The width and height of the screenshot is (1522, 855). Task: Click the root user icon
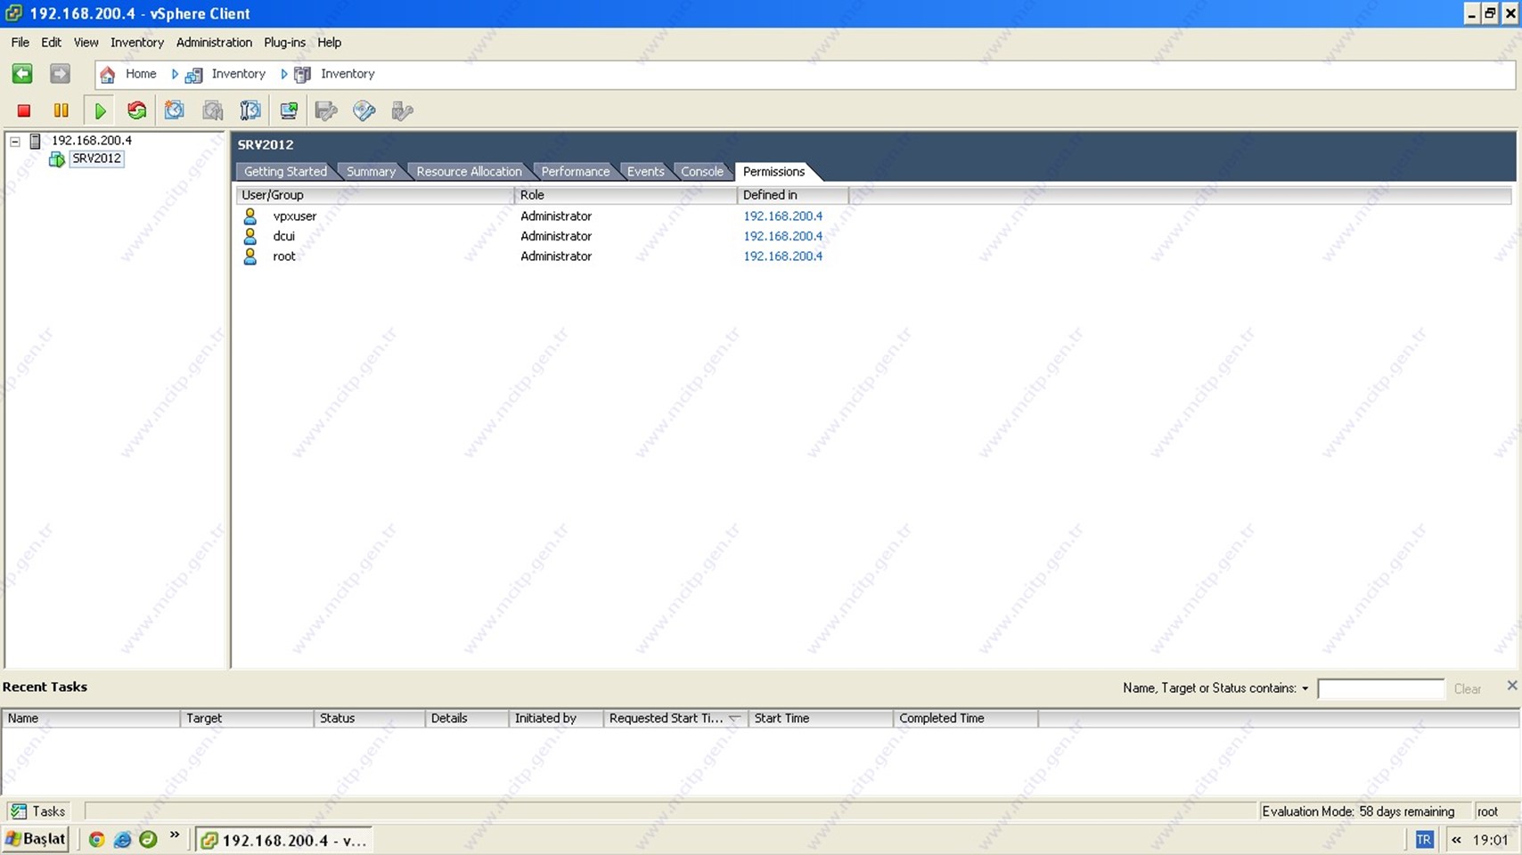(x=250, y=256)
